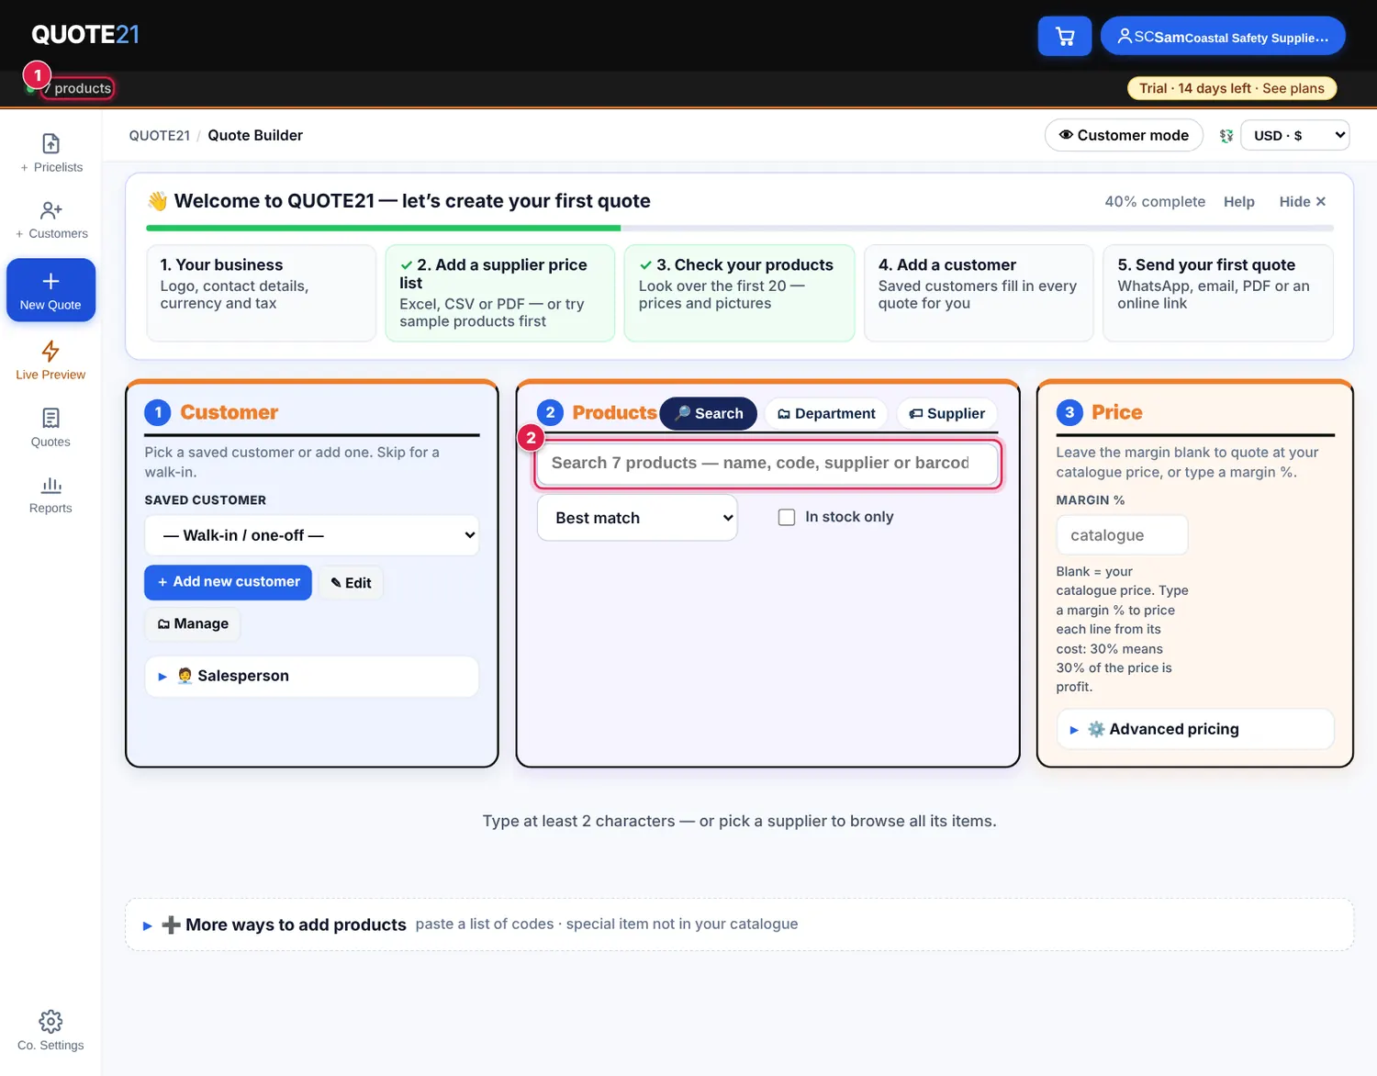Screen dimensions: 1377x1076
Task: Open the Help link in the welcome panel
Action: tap(1239, 201)
